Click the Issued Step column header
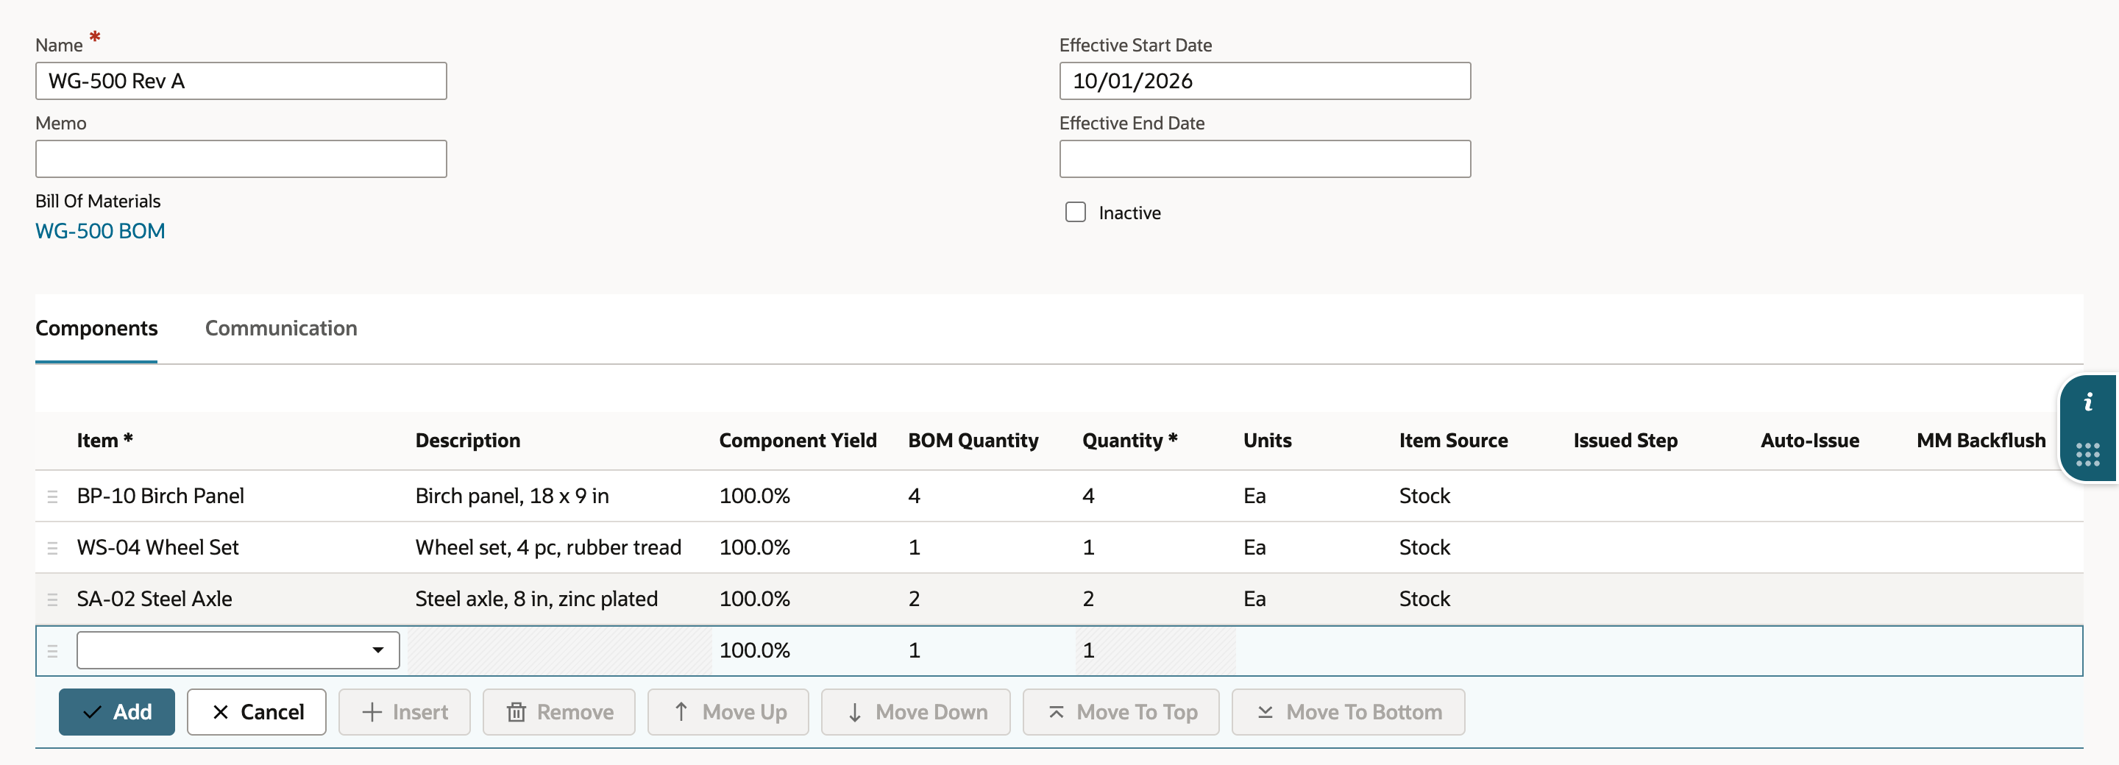Viewport: 2119px width, 765px height. point(1625,441)
